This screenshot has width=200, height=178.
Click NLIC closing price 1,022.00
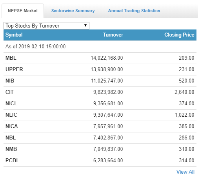[x=185, y=115]
